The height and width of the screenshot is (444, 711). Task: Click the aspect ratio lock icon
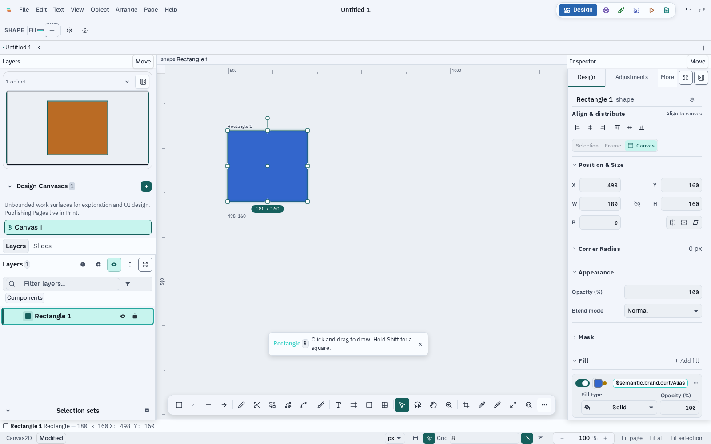click(637, 204)
